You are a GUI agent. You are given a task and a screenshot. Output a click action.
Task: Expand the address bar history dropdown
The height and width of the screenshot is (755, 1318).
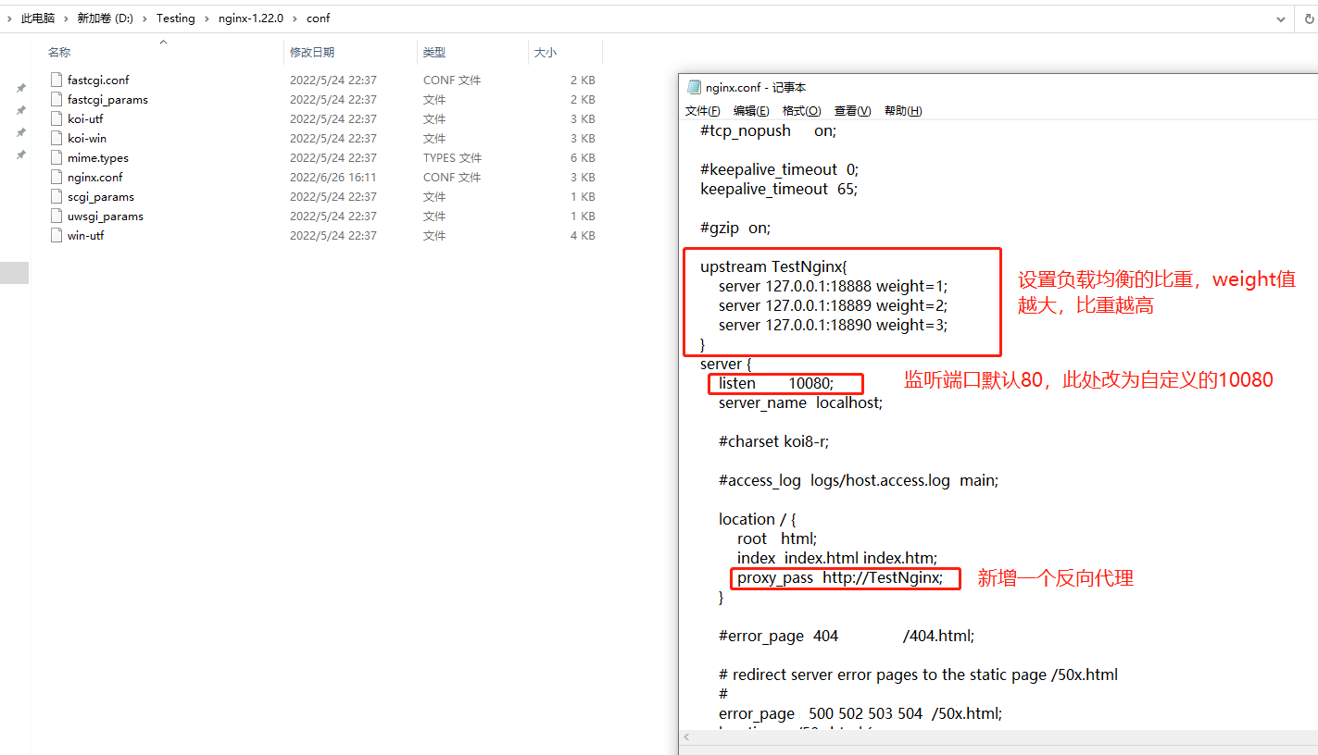(1282, 19)
